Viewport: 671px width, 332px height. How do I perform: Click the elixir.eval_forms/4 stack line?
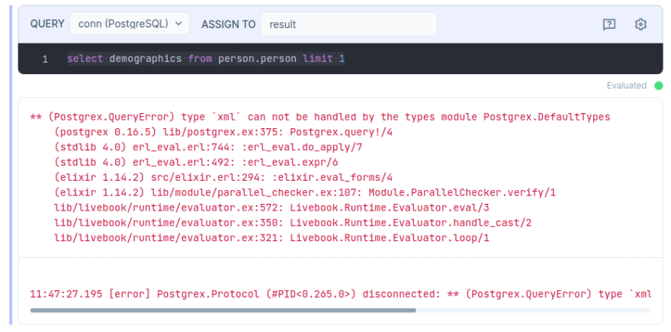(223, 177)
